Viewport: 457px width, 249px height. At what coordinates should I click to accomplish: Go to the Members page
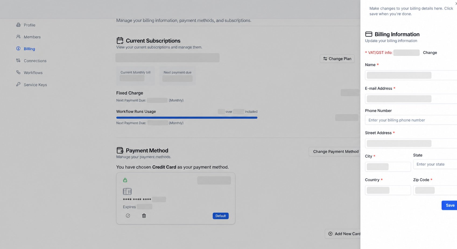[28, 37]
